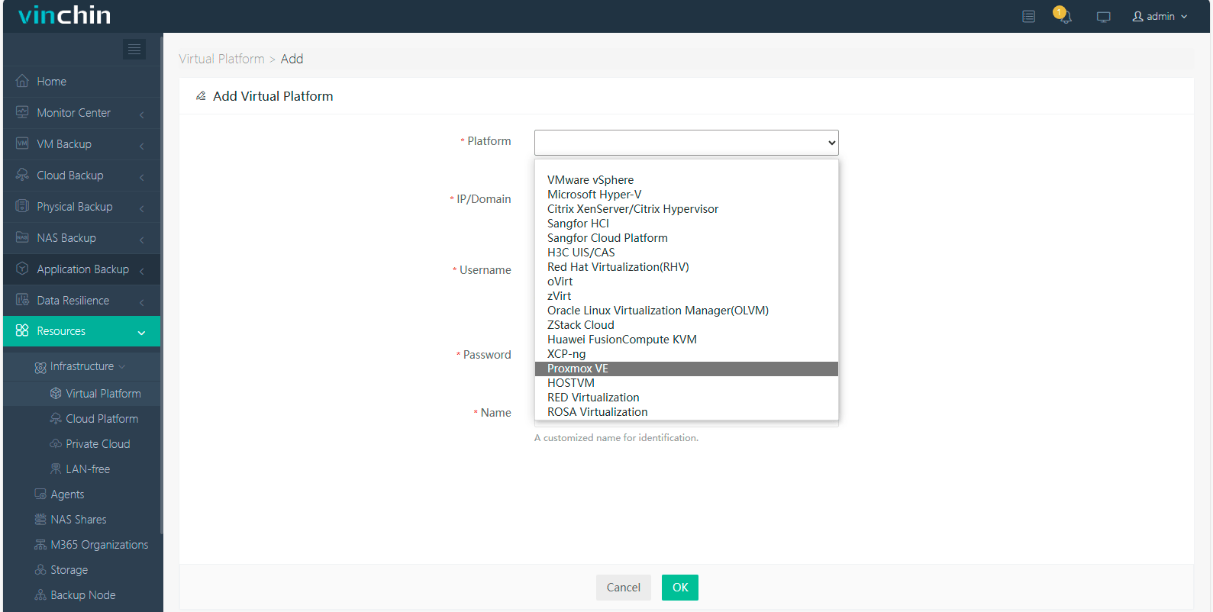Select Oracle Linux Virtualization Manager(OLVM)
The height and width of the screenshot is (612, 1213).
(x=686, y=311)
